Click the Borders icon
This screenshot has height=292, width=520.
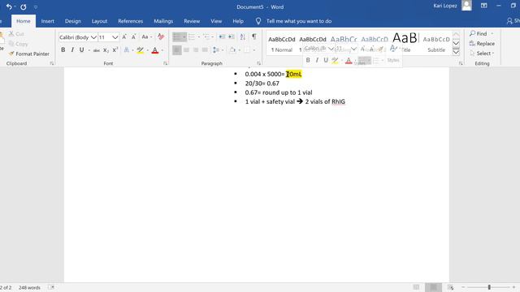(x=247, y=50)
